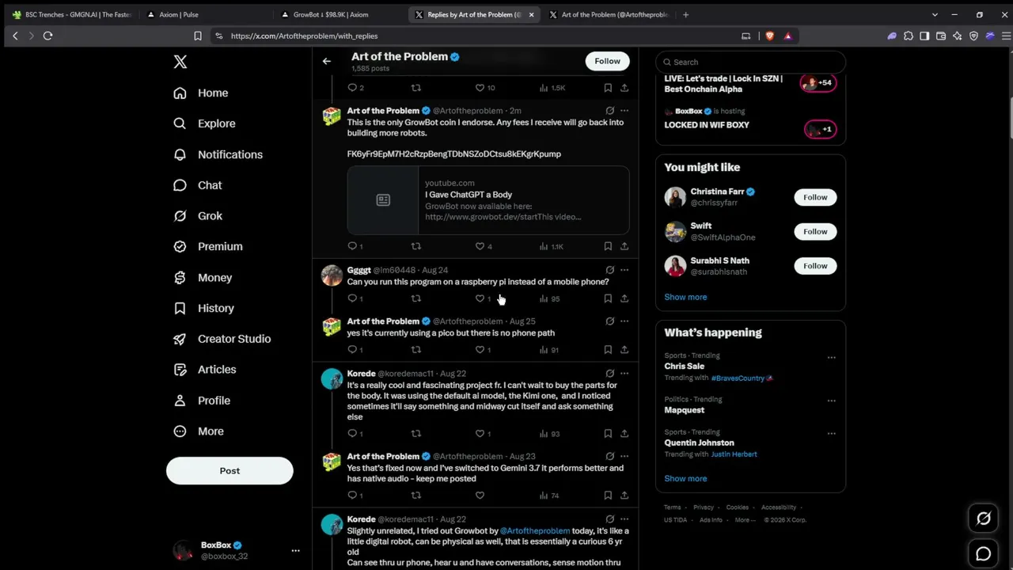Share the 'no phone path' reply
1013x570 pixels.
tap(624, 350)
